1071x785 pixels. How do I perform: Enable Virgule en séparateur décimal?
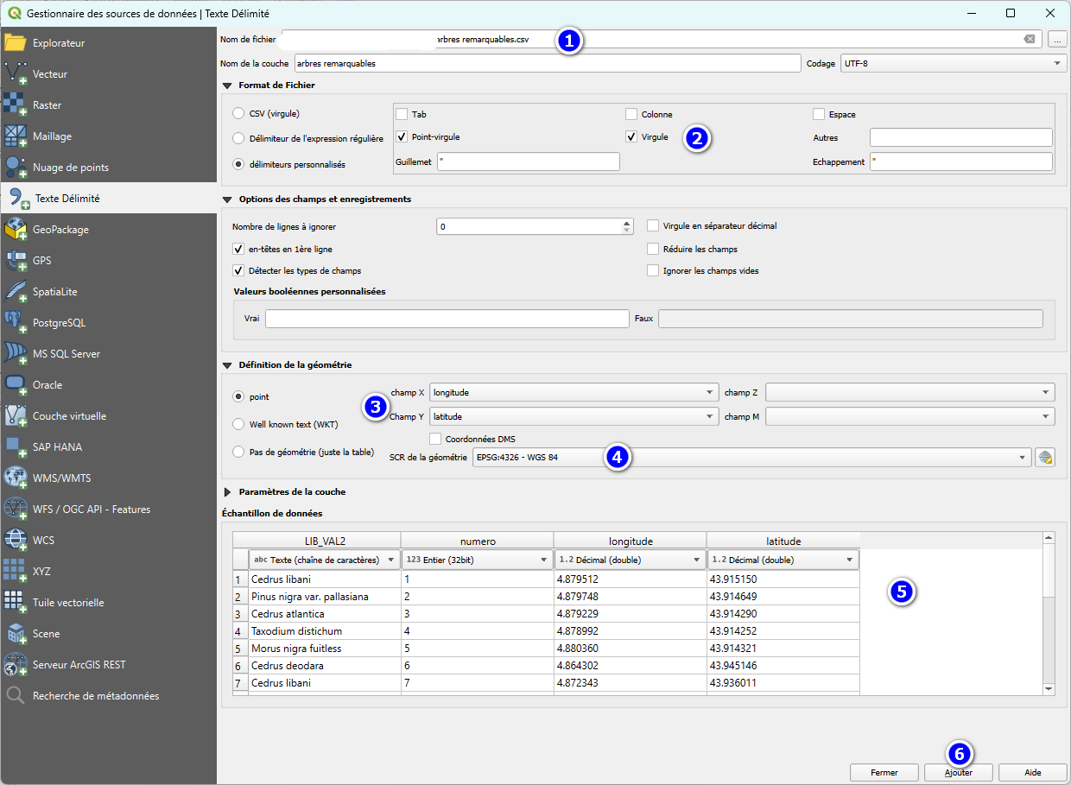coord(653,226)
